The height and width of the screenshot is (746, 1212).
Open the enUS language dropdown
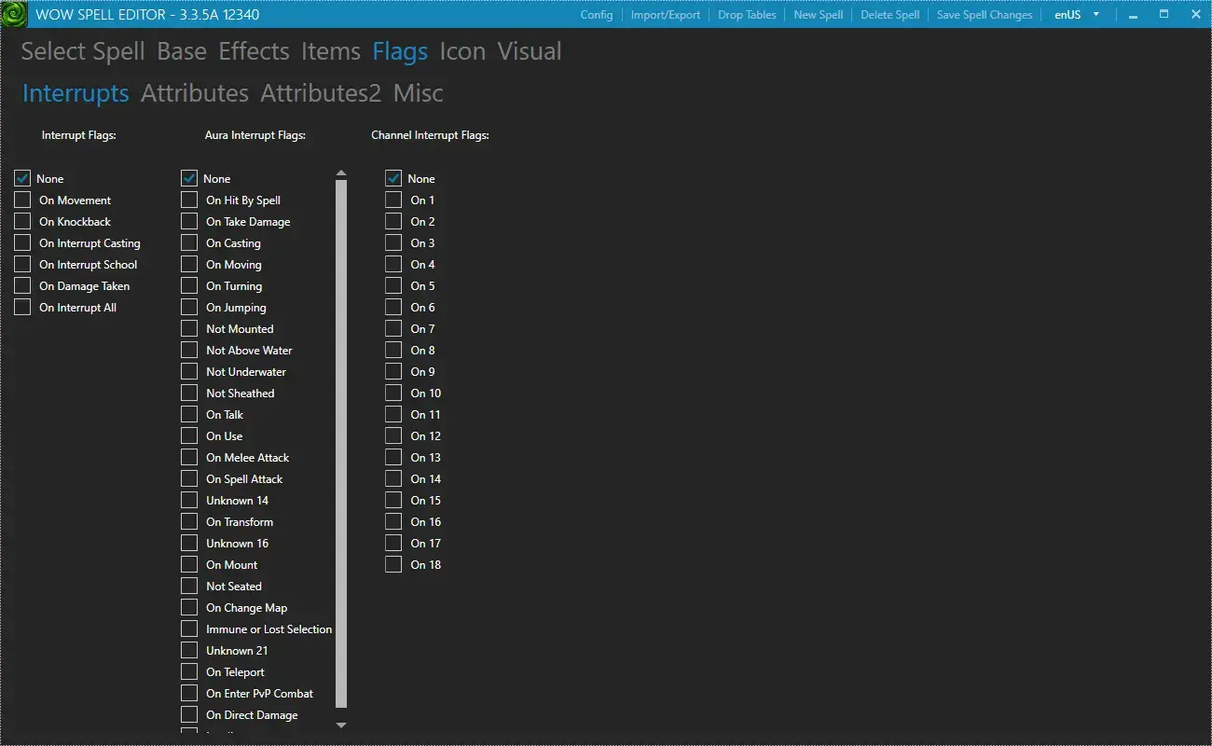coord(1077,15)
